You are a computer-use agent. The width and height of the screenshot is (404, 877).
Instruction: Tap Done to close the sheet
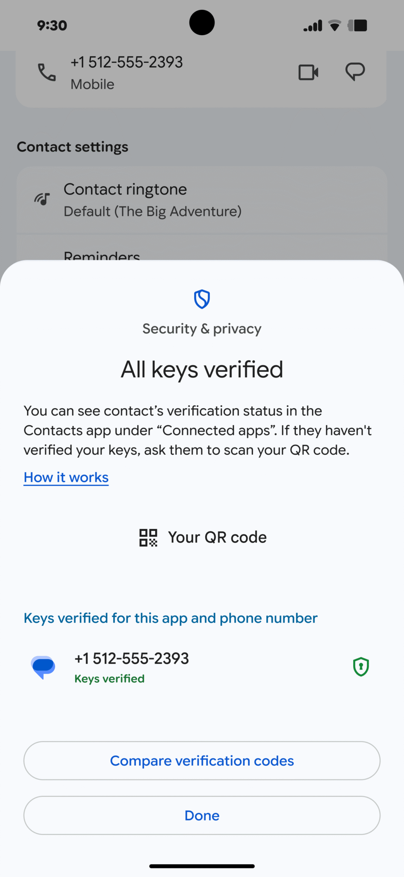click(202, 815)
